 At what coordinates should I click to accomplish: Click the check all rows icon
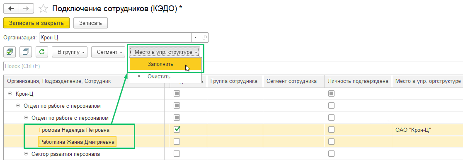(x=10, y=52)
